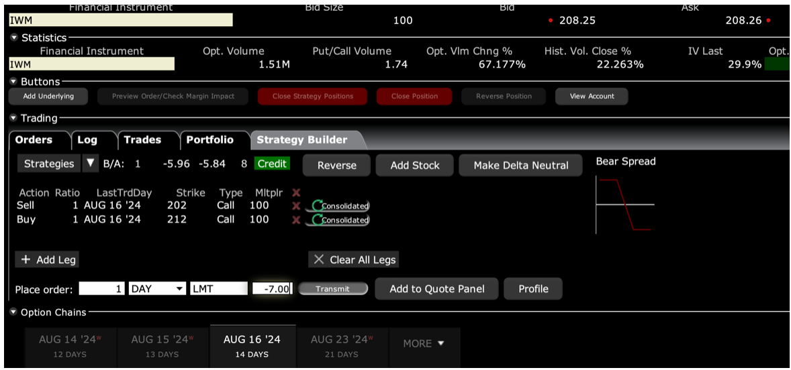
Task: Click the Reverse strategy button
Action: click(336, 166)
